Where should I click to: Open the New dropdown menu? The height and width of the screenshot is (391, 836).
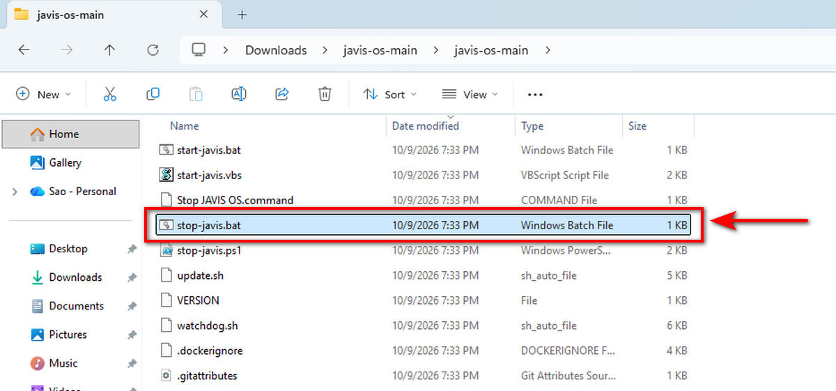(x=43, y=94)
